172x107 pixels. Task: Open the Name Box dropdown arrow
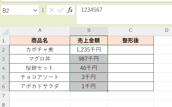[x=35, y=10]
